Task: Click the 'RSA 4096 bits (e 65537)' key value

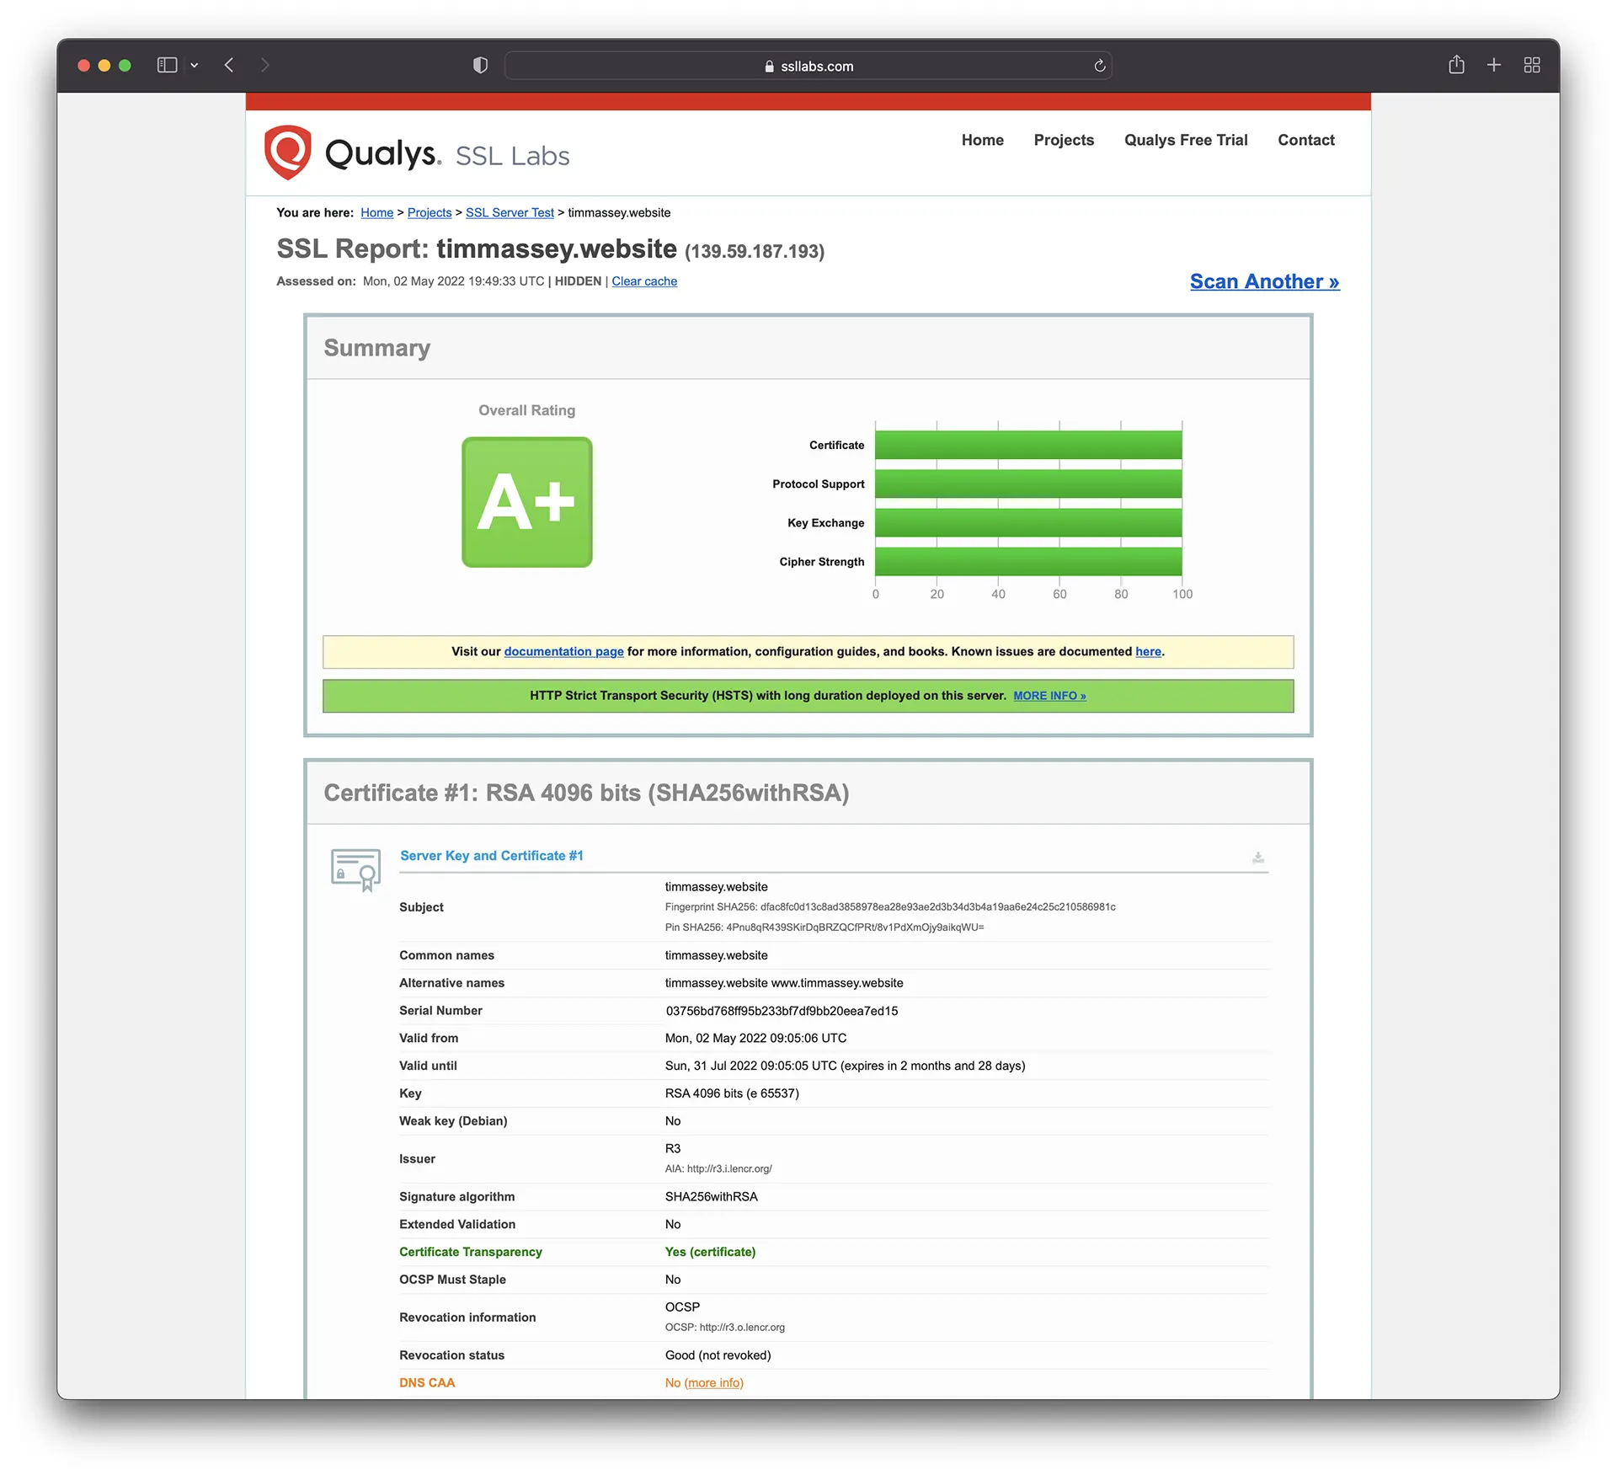Action: coord(732,1093)
